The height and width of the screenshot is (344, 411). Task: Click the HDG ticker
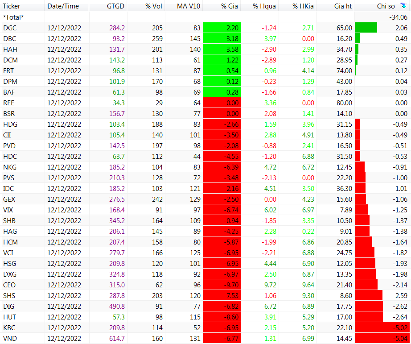point(10,124)
